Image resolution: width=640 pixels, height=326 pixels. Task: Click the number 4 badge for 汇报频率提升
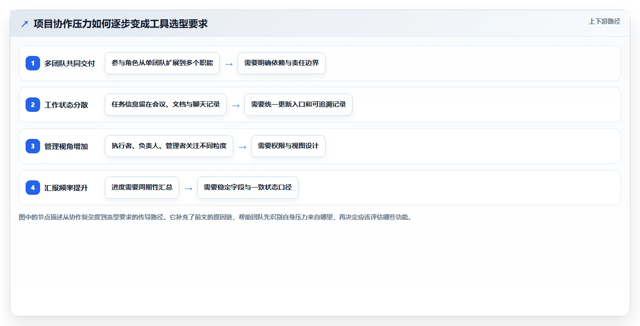click(x=33, y=188)
